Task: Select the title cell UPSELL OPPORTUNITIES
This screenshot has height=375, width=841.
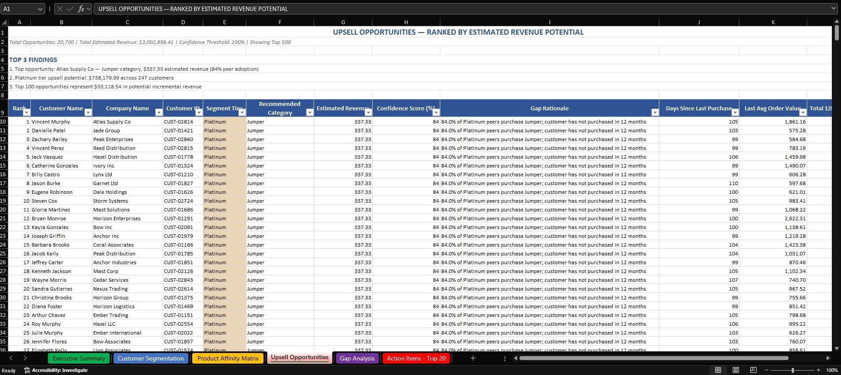Action: [x=458, y=32]
